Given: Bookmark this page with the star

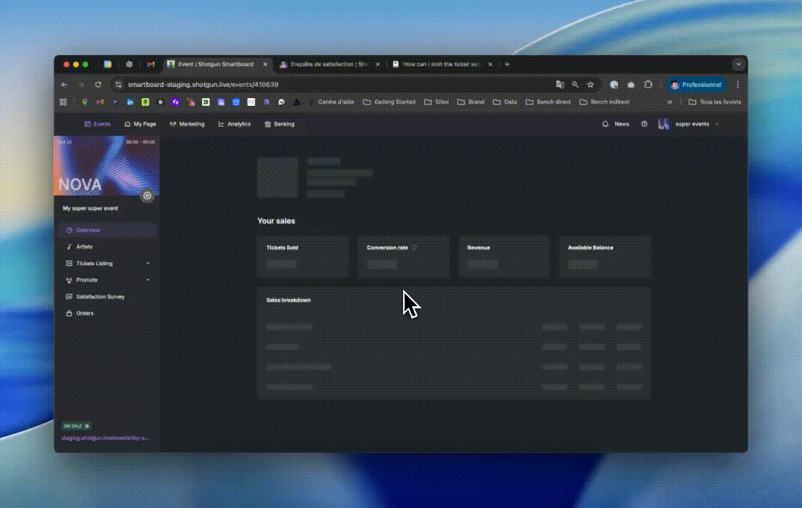Looking at the screenshot, I should pos(591,85).
